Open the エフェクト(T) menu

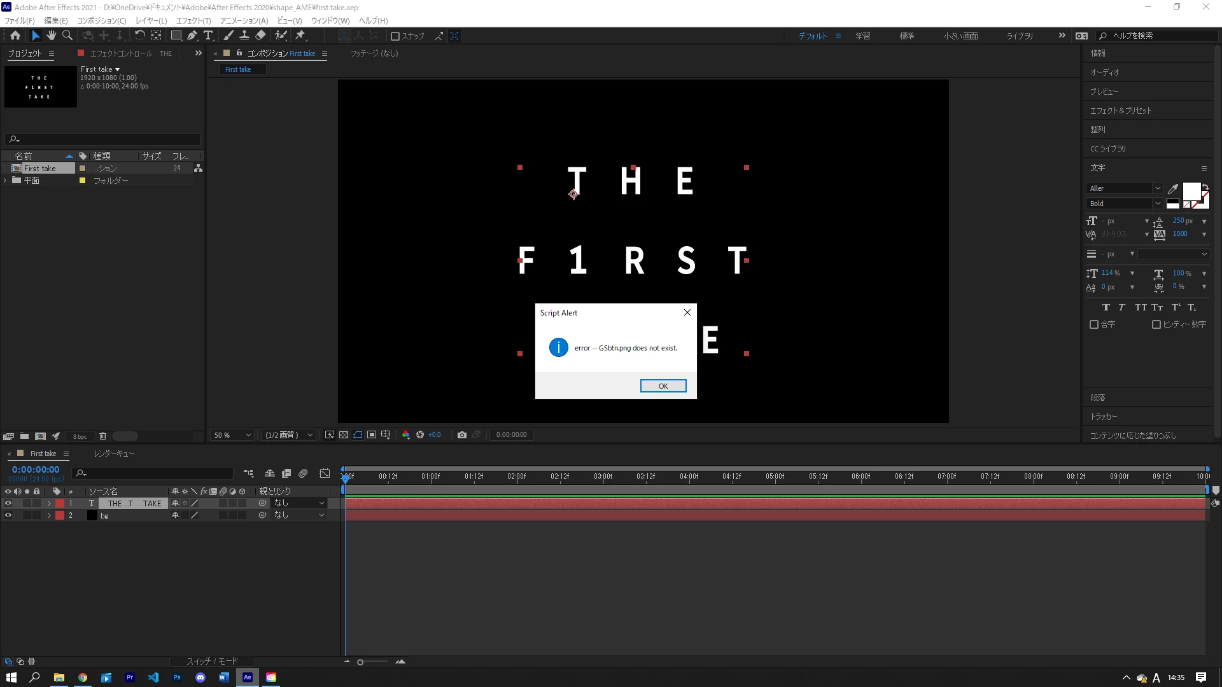pos(193,20)
